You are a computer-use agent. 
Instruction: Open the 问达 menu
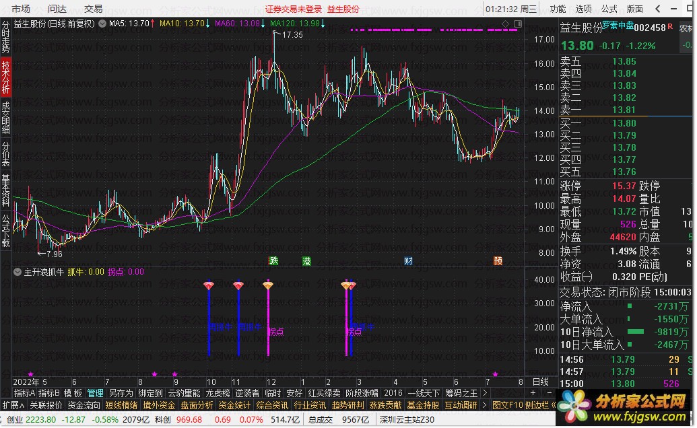(x=57, y=9)
